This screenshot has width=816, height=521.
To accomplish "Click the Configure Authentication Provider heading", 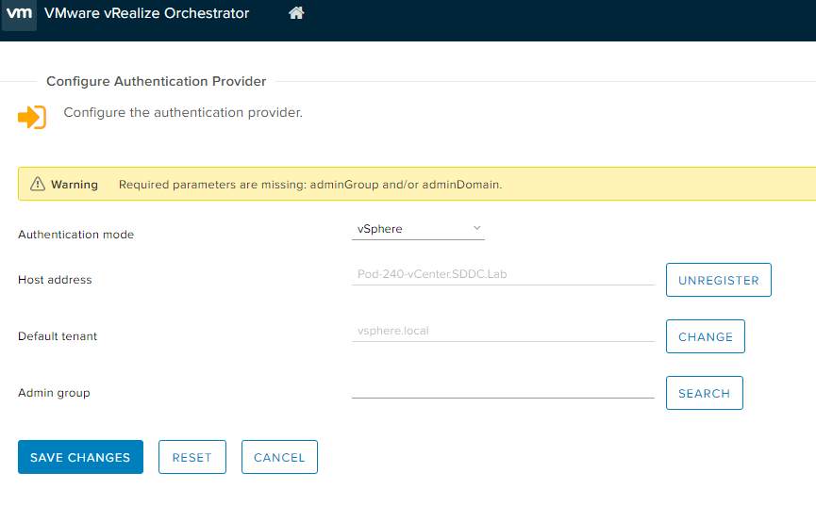I will tap(157, 82).
